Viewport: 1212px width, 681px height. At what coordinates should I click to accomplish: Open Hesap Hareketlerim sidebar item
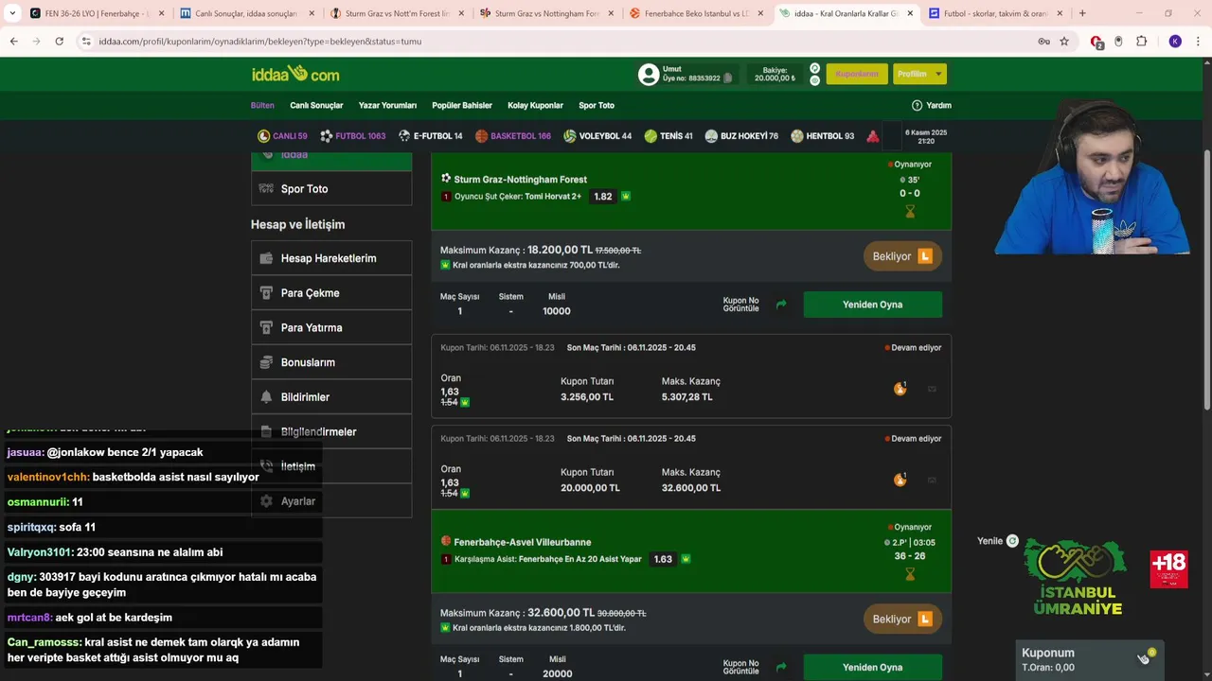click(331, 258)
